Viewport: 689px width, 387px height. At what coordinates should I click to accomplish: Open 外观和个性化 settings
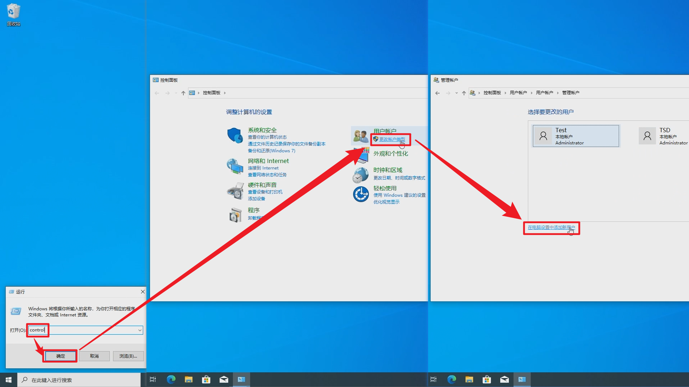pyautogui.click(x=391, y=153)
